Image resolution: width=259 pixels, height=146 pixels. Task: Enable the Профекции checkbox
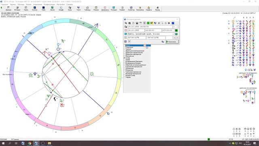tap(124, 69)
